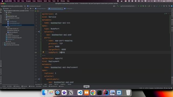This screenshot has width=173, height=97.
Task: Open Finder from dock
Action: [45, 93]
